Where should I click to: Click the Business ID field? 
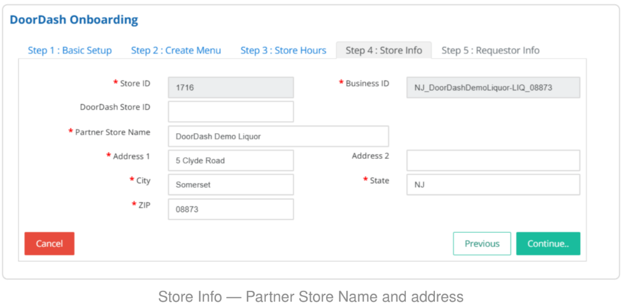pos(493,87)
